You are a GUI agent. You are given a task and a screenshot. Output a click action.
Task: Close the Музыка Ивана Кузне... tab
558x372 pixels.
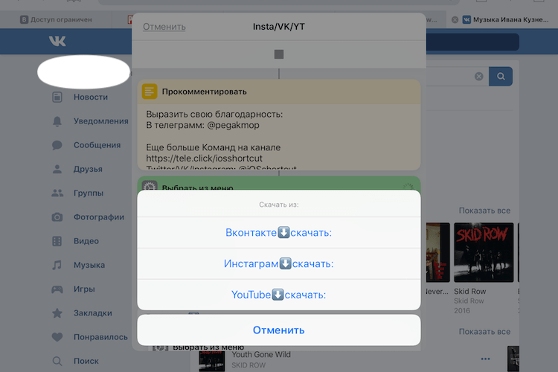tap(455, 19)
